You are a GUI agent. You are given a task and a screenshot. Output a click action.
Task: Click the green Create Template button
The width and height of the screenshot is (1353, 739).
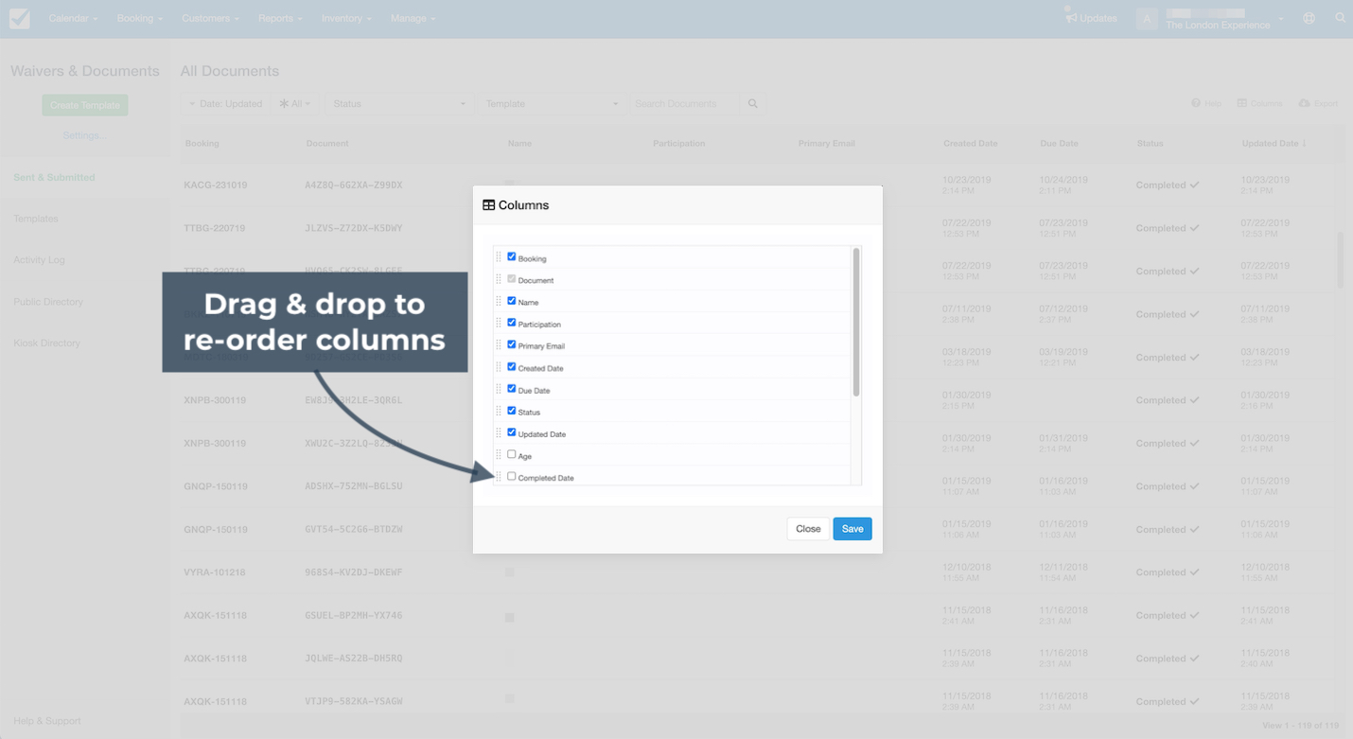85,105
